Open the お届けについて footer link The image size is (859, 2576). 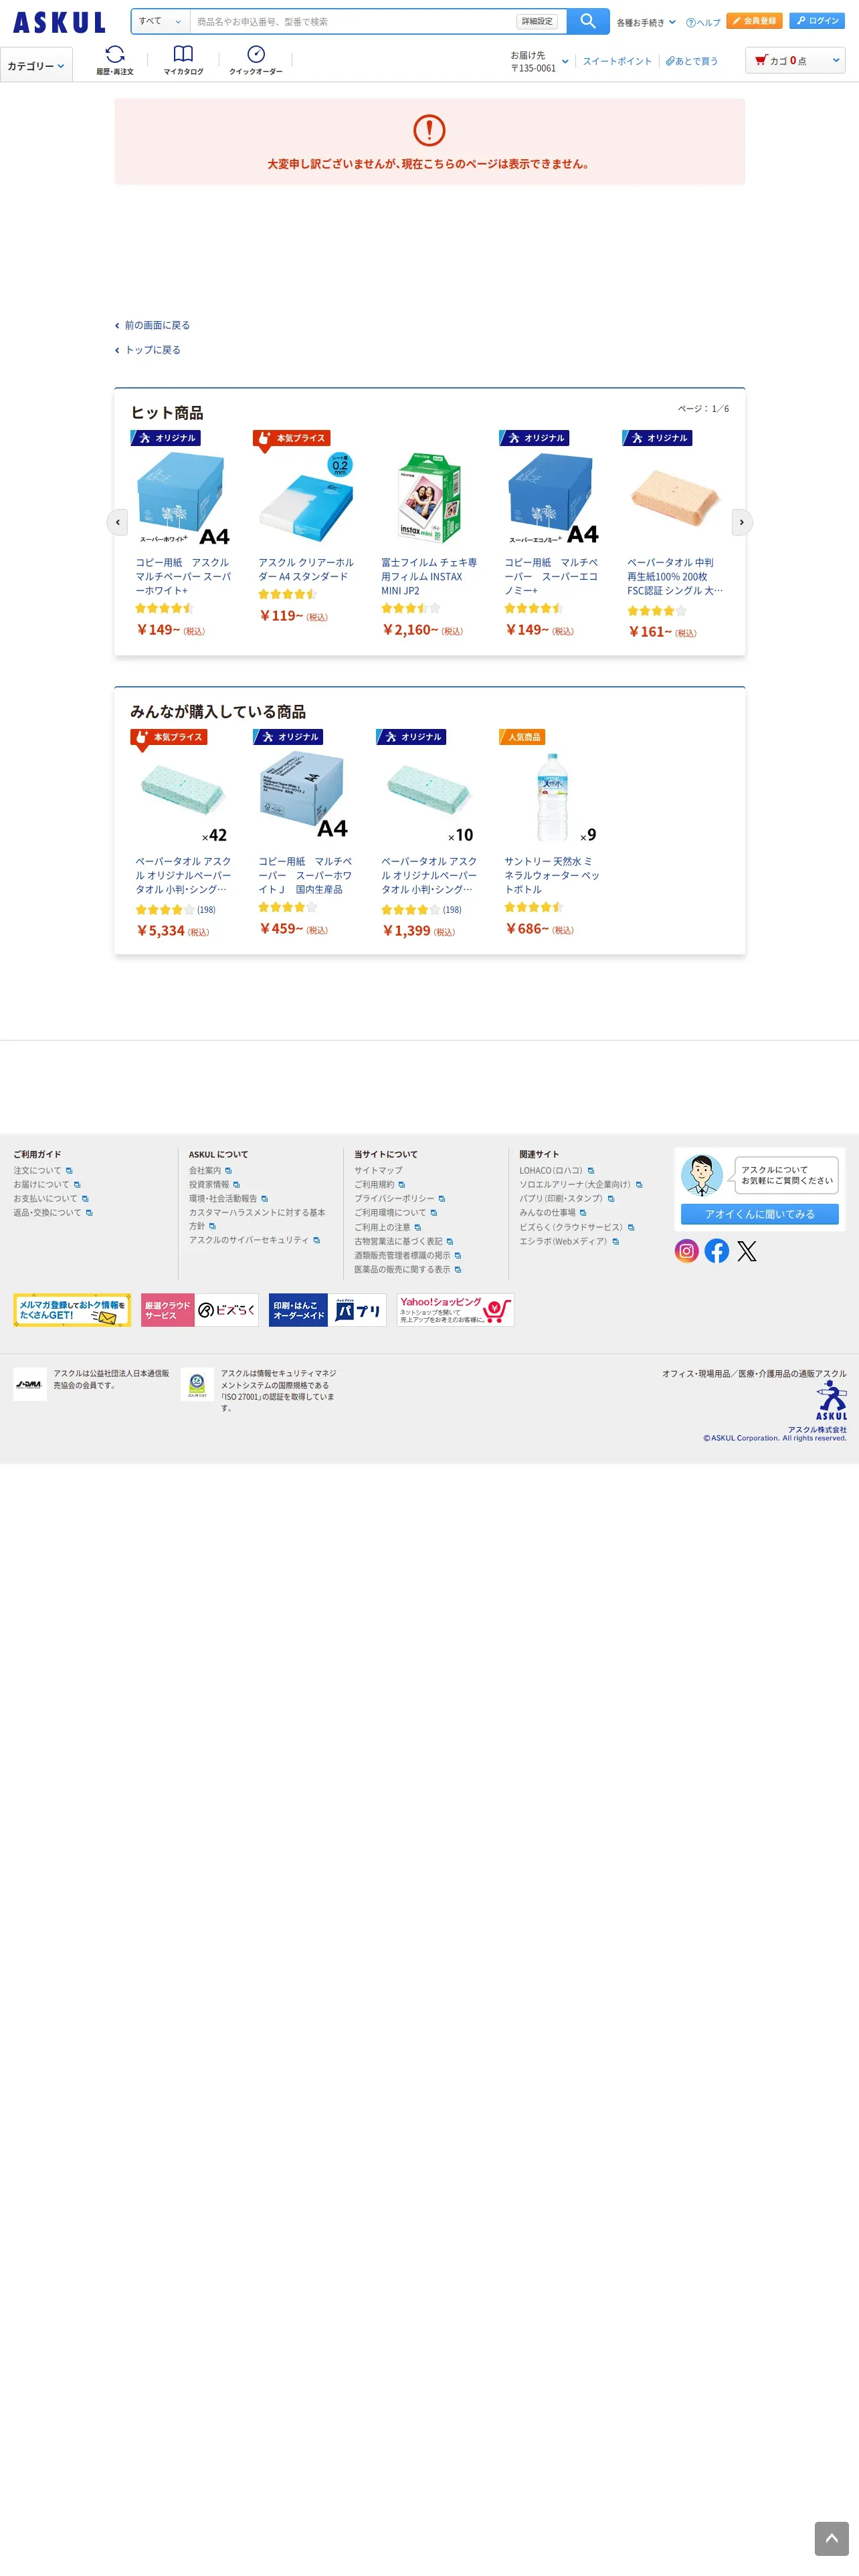41,1185
